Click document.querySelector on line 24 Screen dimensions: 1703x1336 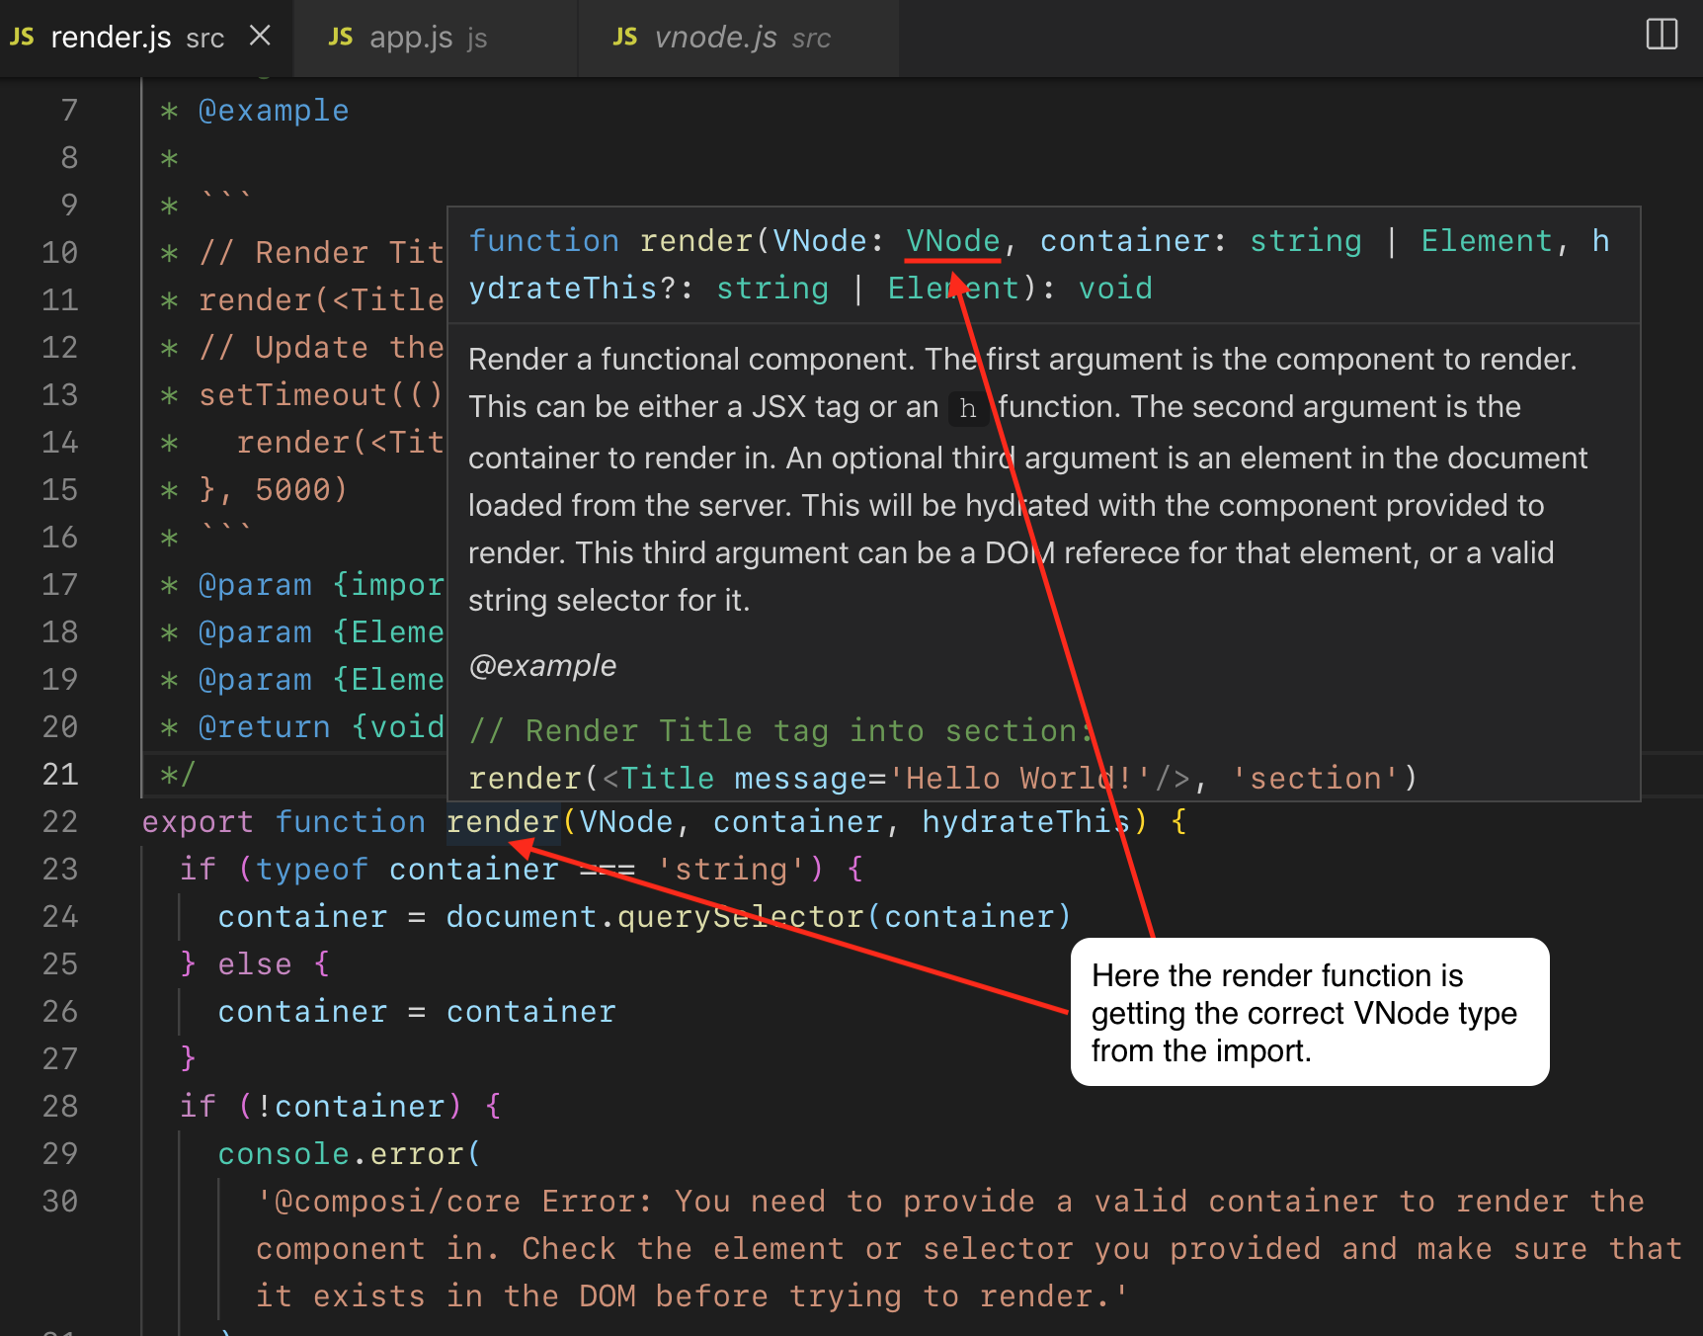tap(652, 916)
